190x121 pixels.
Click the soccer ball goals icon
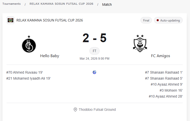pos(94,72)
